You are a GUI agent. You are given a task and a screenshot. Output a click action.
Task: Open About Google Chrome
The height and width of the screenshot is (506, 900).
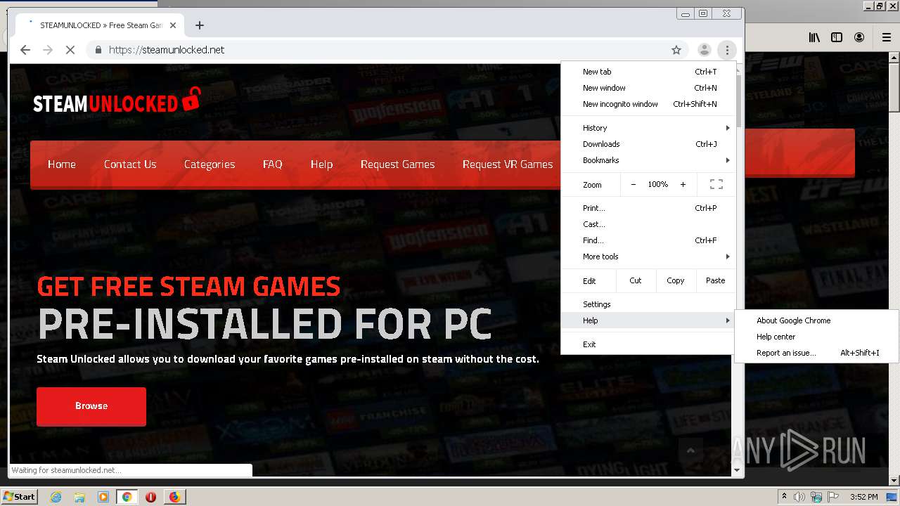(x=816, y=320)
